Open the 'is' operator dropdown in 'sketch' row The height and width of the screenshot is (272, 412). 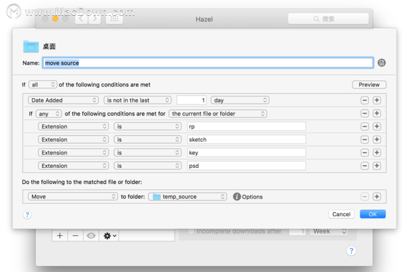(x=147, y=139)
